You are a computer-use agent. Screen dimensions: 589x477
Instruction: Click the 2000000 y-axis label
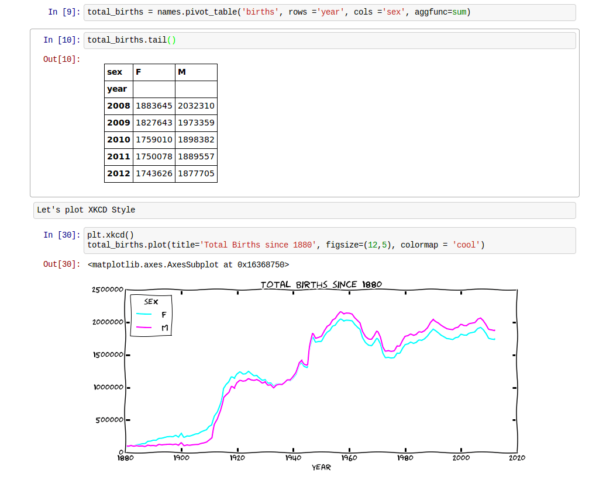(x=108, y=322)
